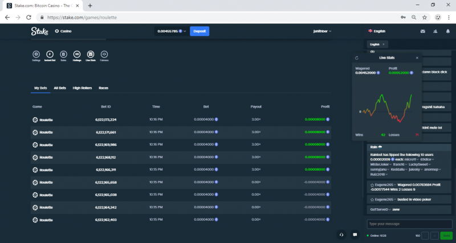Click the Deposit button
The height and width of the screenshot is (243, 456).
tap(199, 31)
